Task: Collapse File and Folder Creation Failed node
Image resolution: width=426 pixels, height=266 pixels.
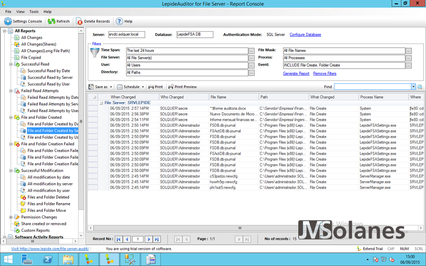Action: [11, 144]
